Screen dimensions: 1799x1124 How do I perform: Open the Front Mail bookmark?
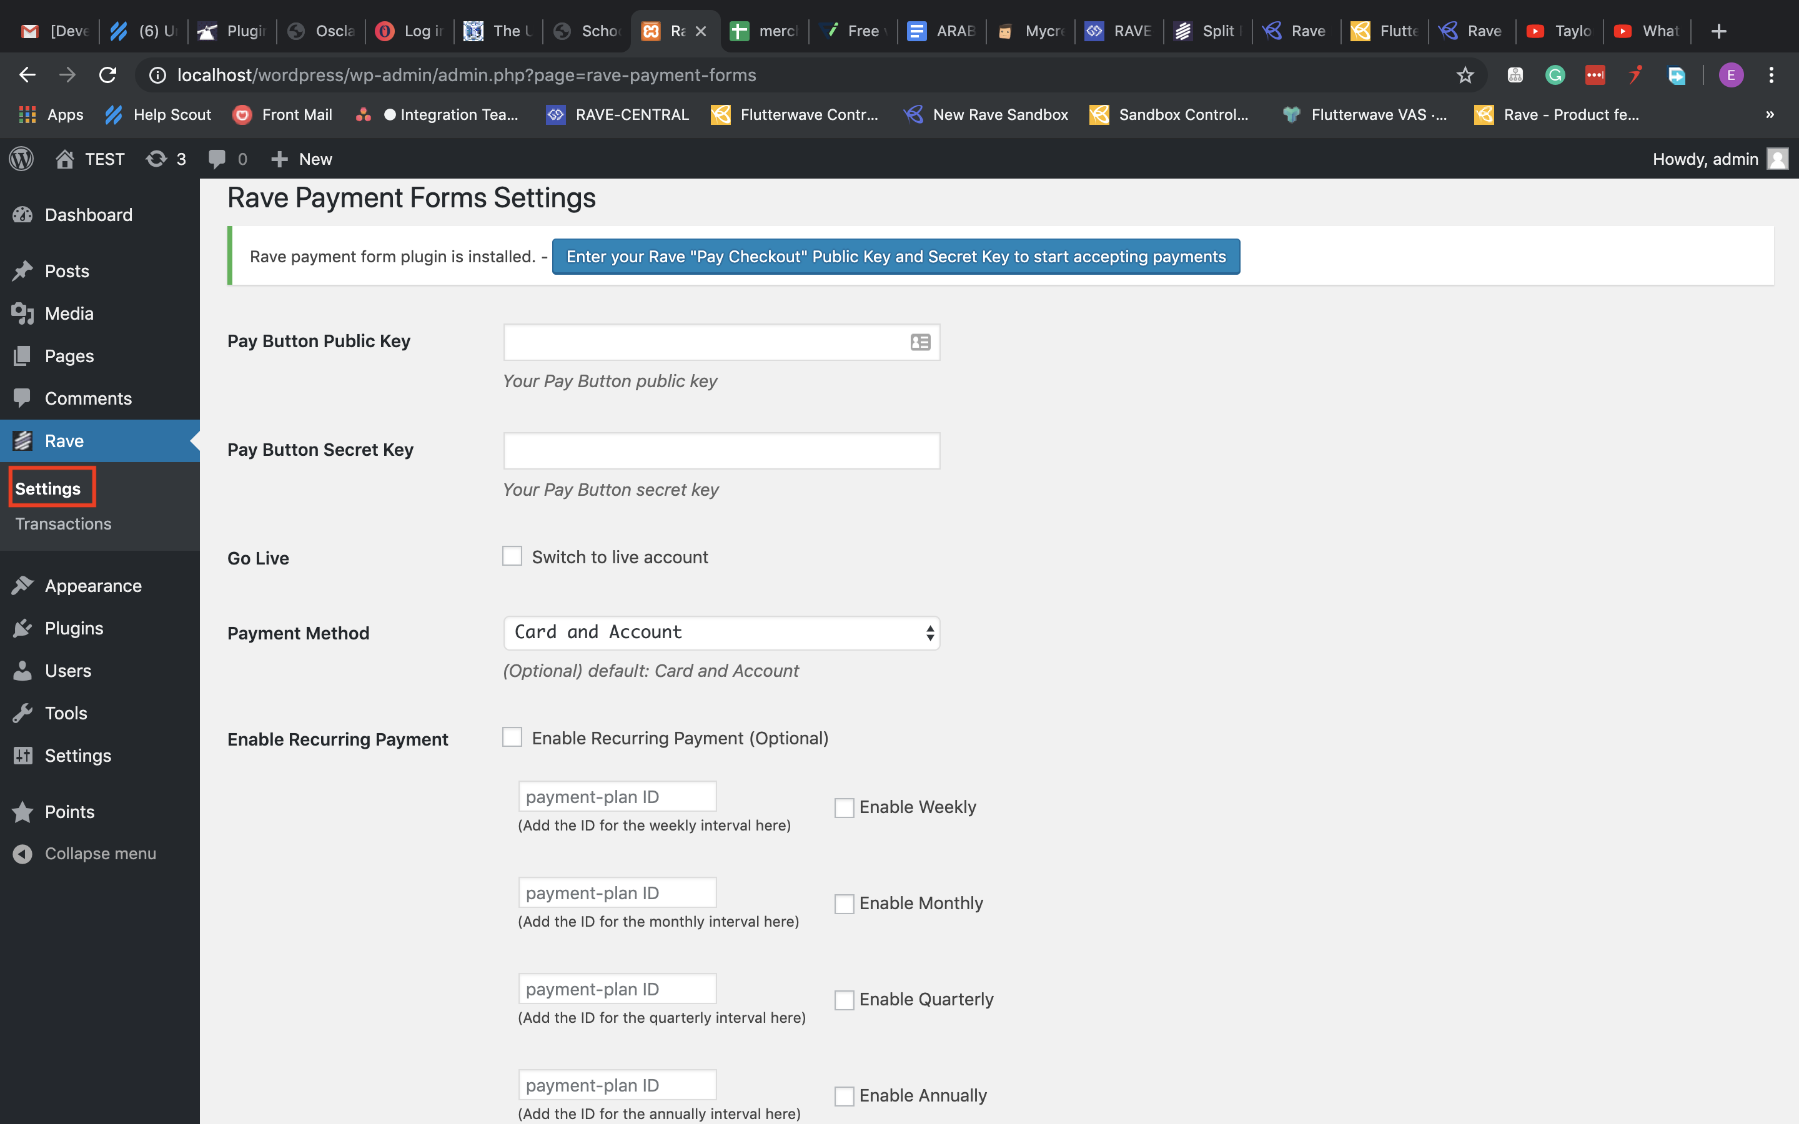pyautogui.click(x=282, y=114)
